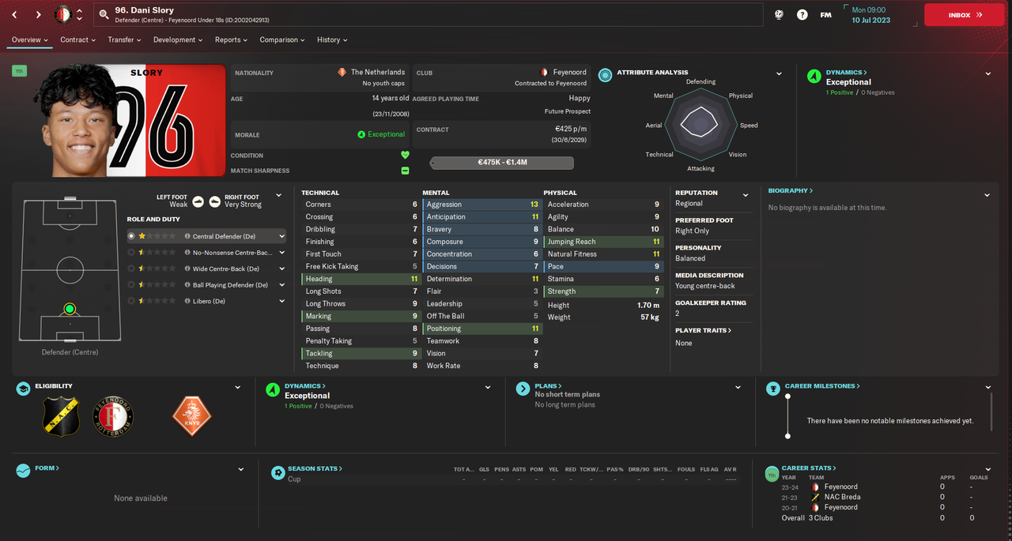Go back with the left arrow
This screenshot has width=1012, height=541.
click(x=14, y=15)
